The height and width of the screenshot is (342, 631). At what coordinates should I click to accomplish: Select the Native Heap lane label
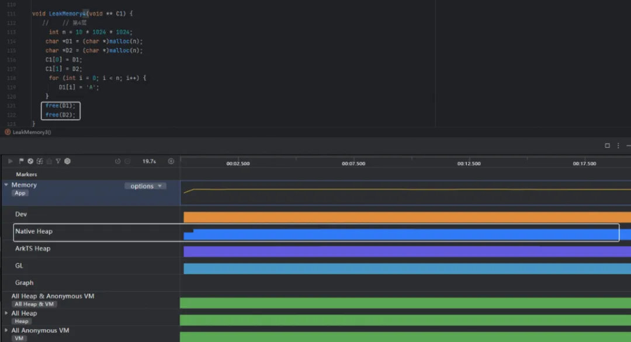(x=34, y=232)
